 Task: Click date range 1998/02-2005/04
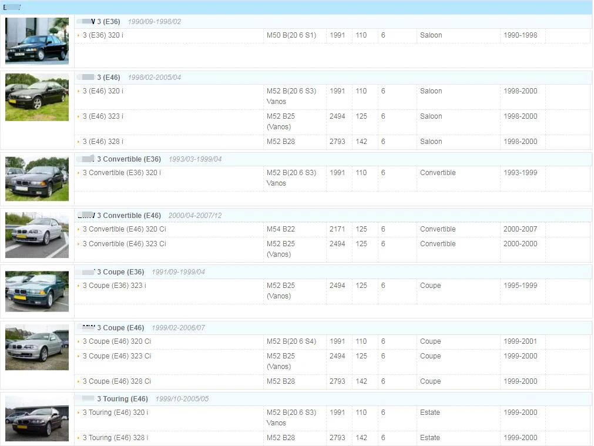coord(155,78)
